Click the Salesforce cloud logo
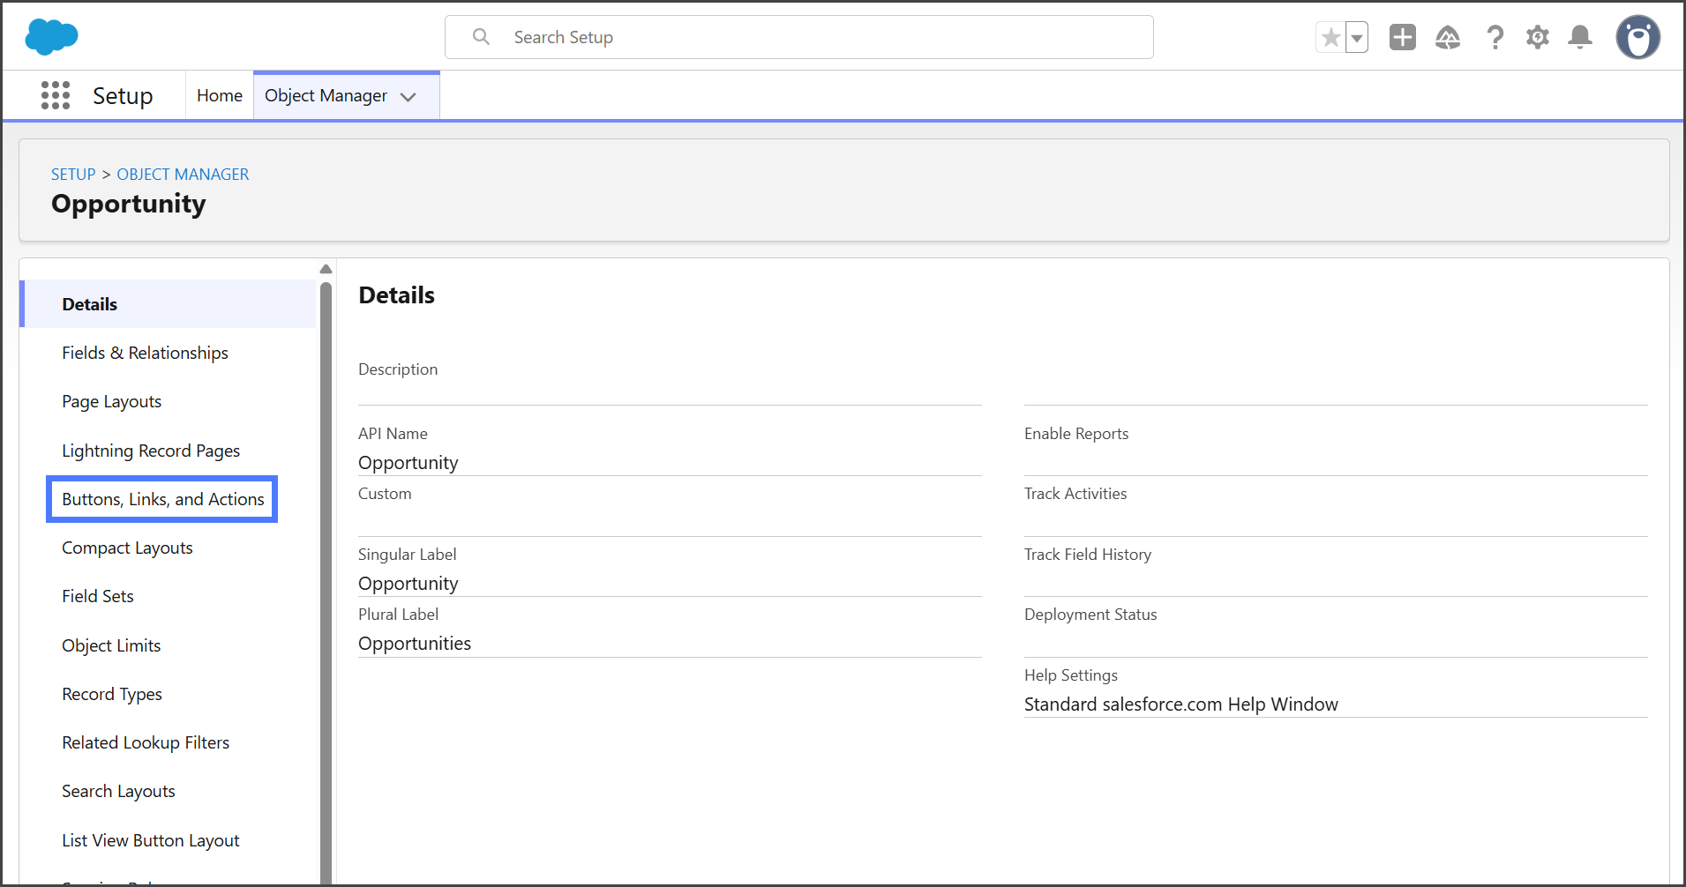 (51, 37)
